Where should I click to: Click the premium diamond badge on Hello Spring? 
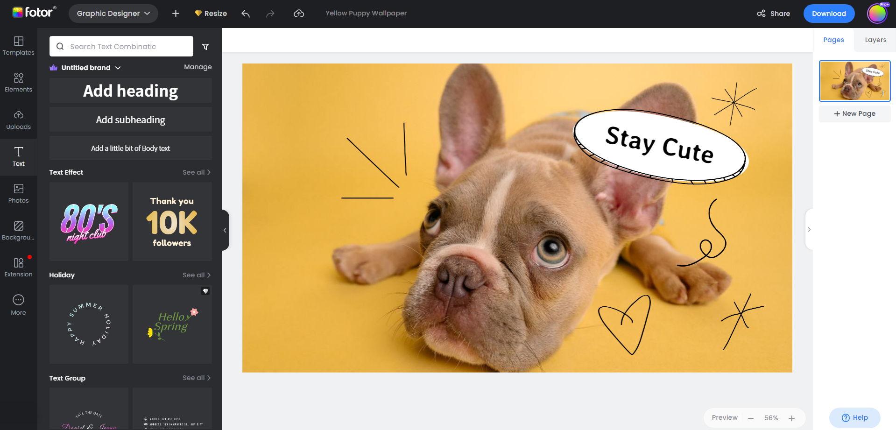point(205,291)
